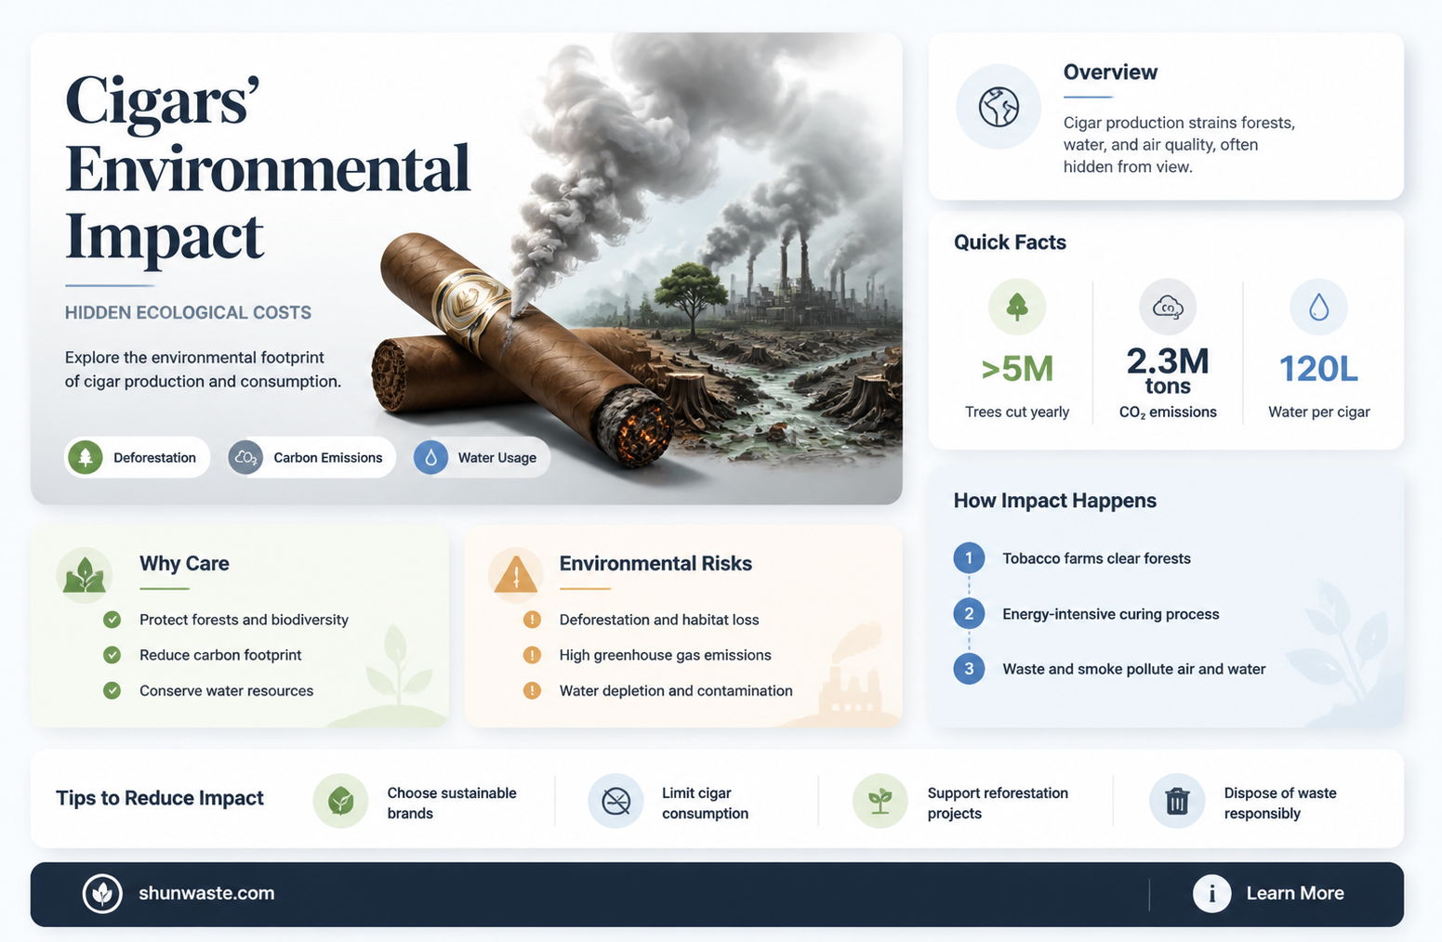Viewport: 1442px width, 942px height.
Task: Click Waste and smoke pollute air text
Action: 1133,669
